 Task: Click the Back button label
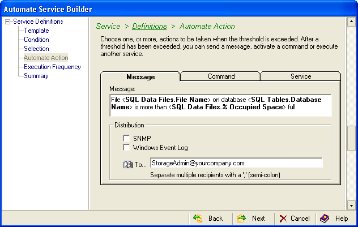point(215,219)
